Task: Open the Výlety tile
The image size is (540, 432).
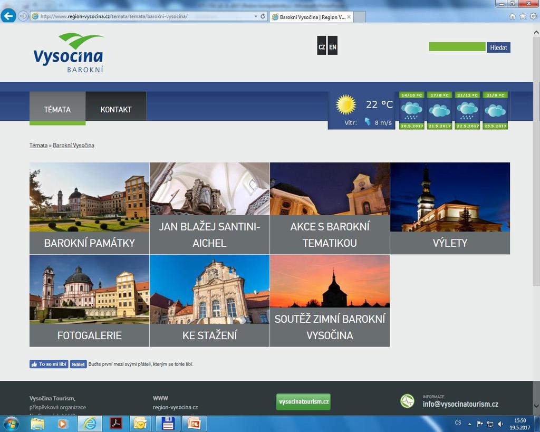Action: pyautogui.click(x=450, y=208)
